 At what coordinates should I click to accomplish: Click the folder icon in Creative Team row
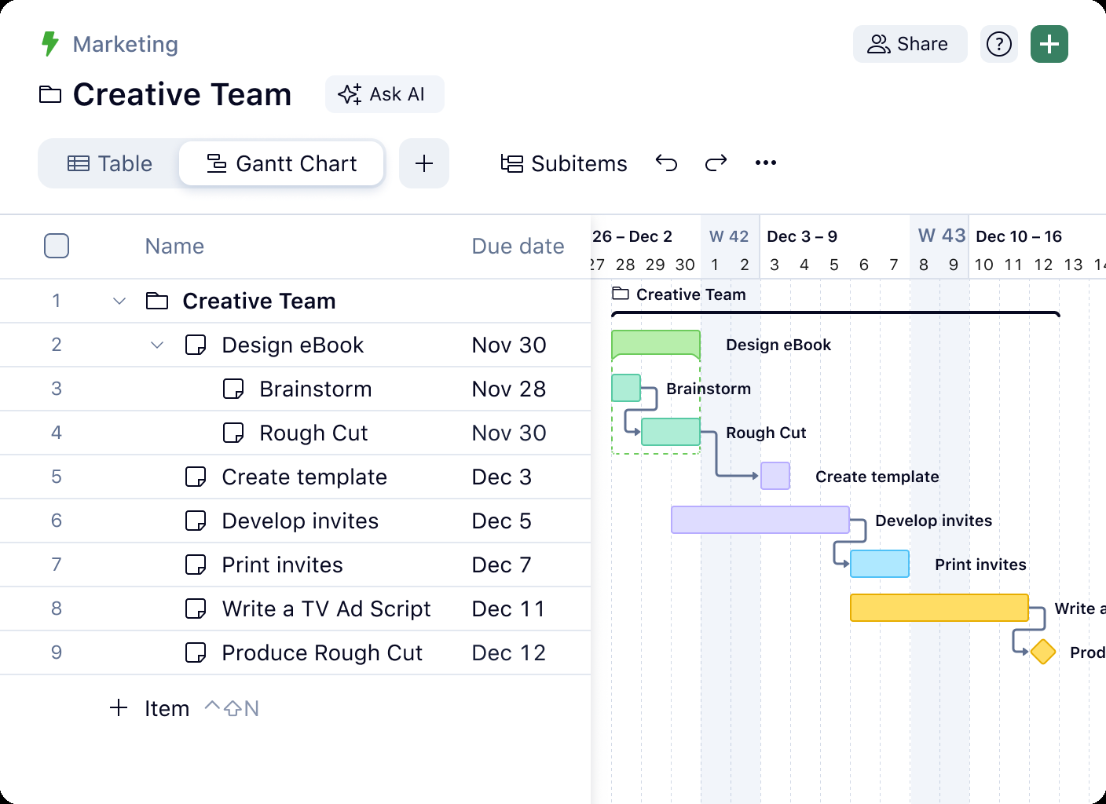157,301
